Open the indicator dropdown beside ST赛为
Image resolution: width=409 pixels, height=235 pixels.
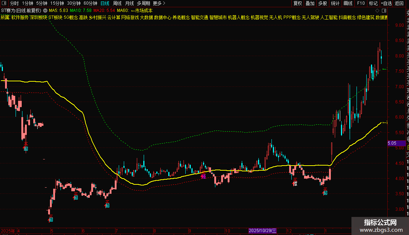[x=45, y=11]
